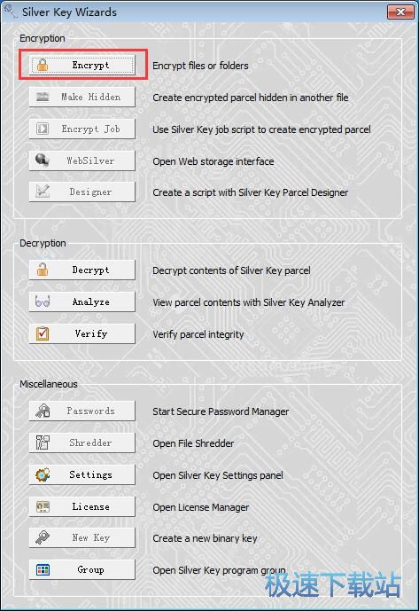Select the Decrypt button label
419x611 pixels.
(x=90, y=270)
